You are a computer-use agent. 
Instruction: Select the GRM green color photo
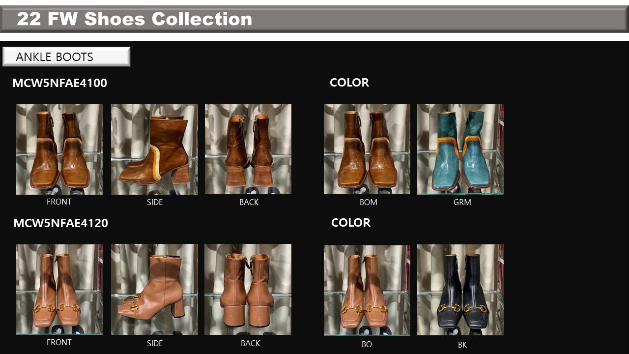[x=460, y=149]
